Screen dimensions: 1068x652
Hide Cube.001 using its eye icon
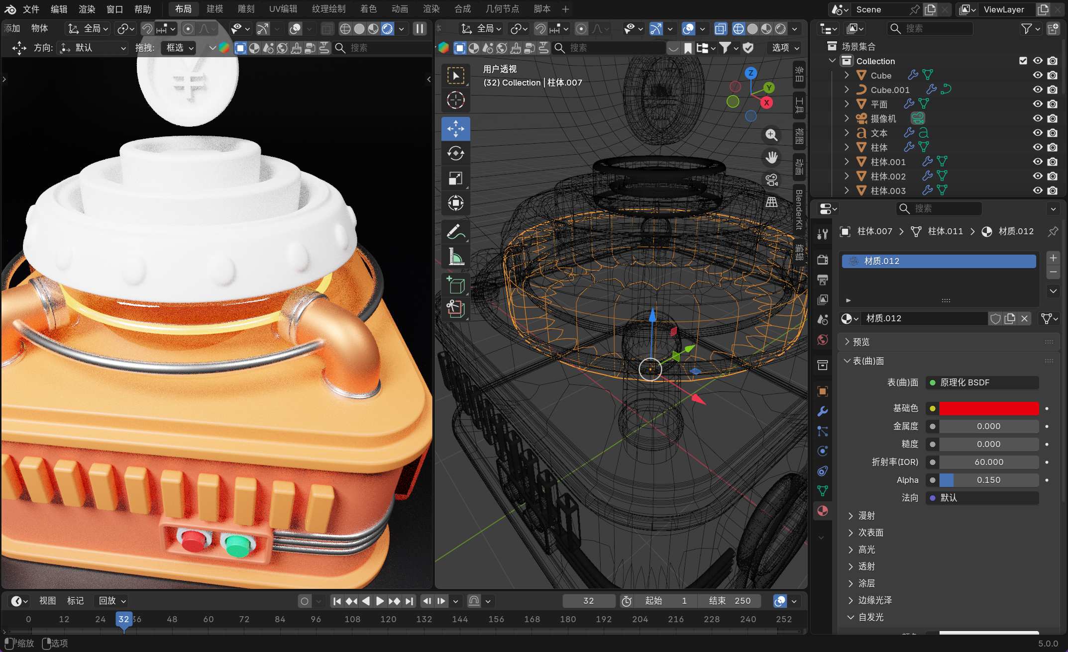(1037, 90)
